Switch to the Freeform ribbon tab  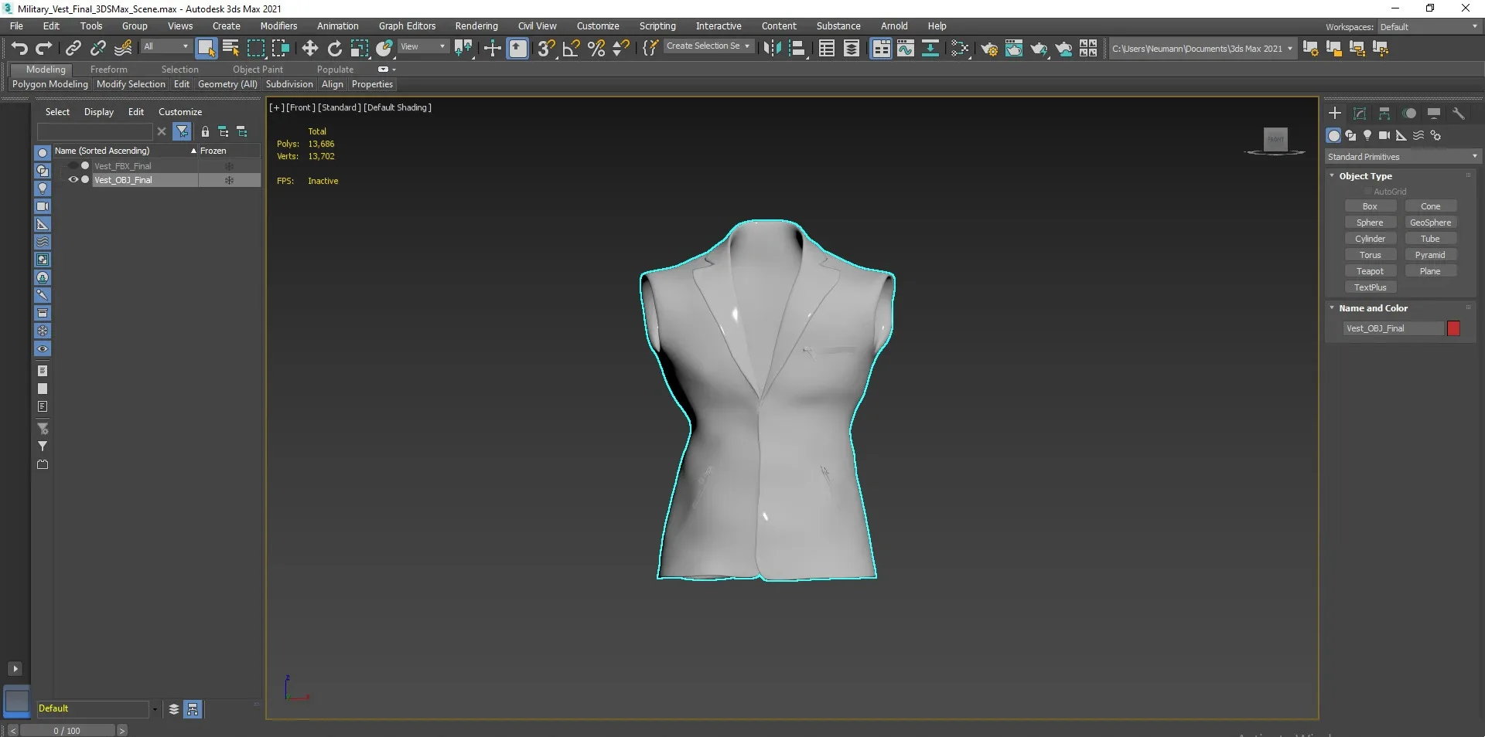point(108,70)
